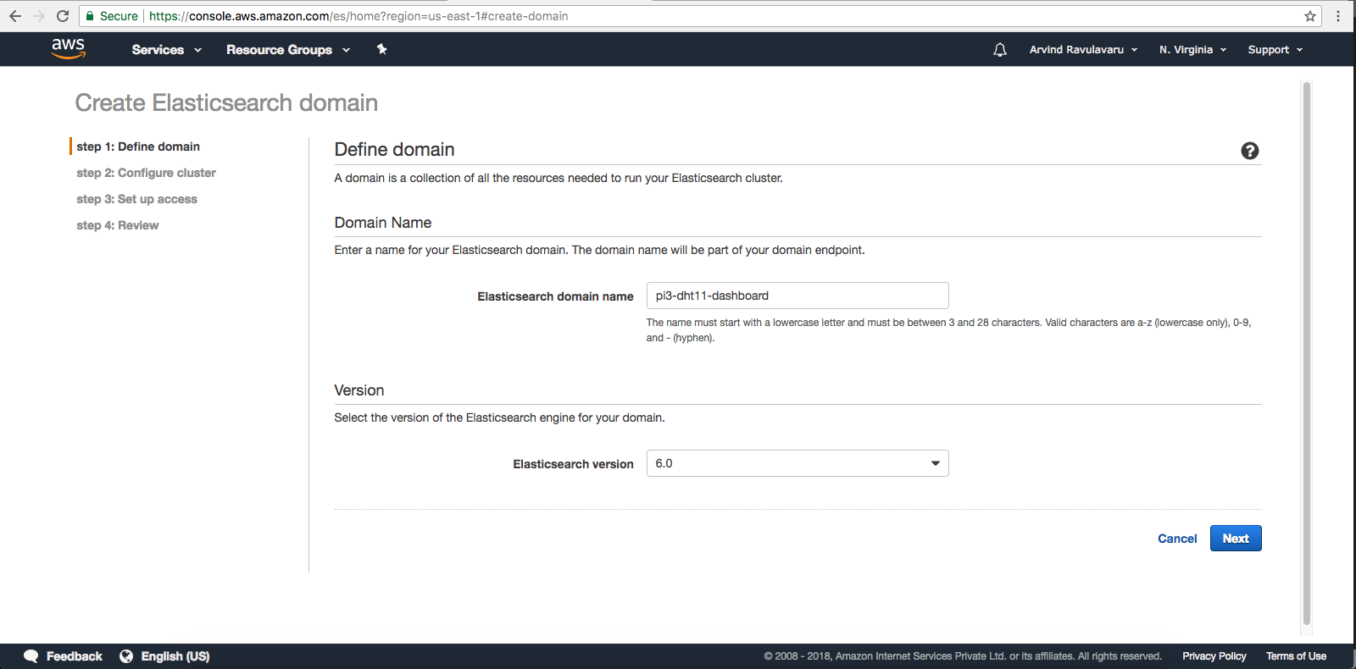Open the Feedback link in footer
Image resolution: width=1356 pixels, height=669 pixels.
pyautogui.click(x=75, y=656)
